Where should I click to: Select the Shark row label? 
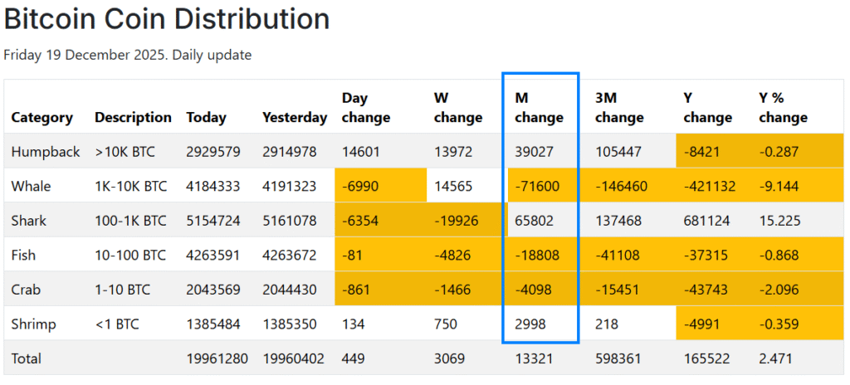point(29,221)
